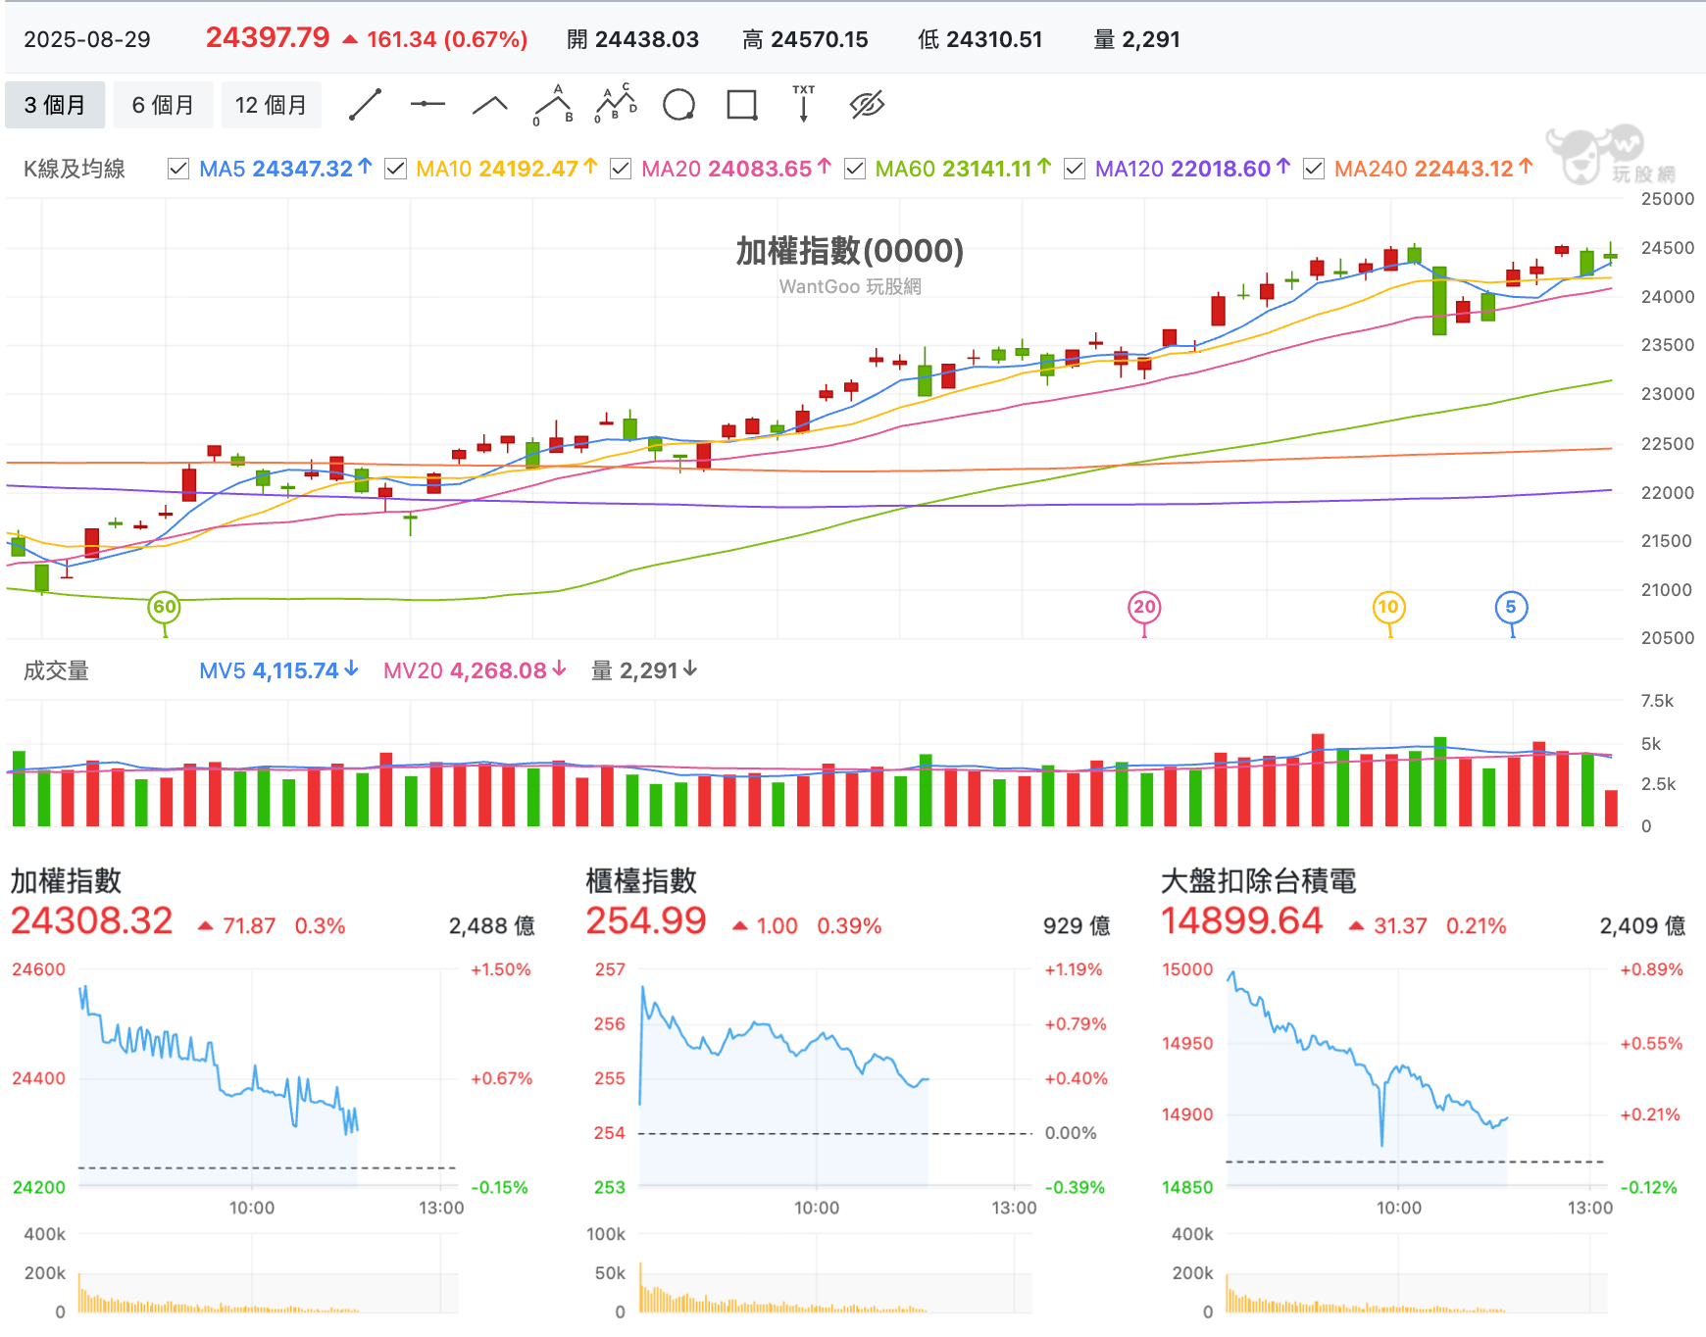Click the pink 20 marker on chart
Viewport: 1706px width, 1337px height.
[1144, 607]
